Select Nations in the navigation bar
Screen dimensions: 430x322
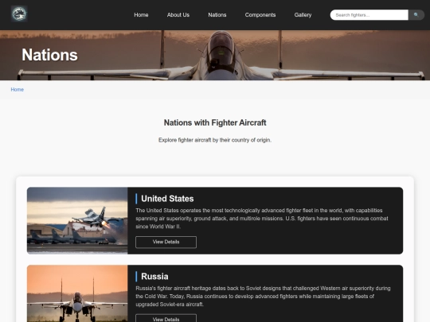pyautogui.click(x=217, y=15)
